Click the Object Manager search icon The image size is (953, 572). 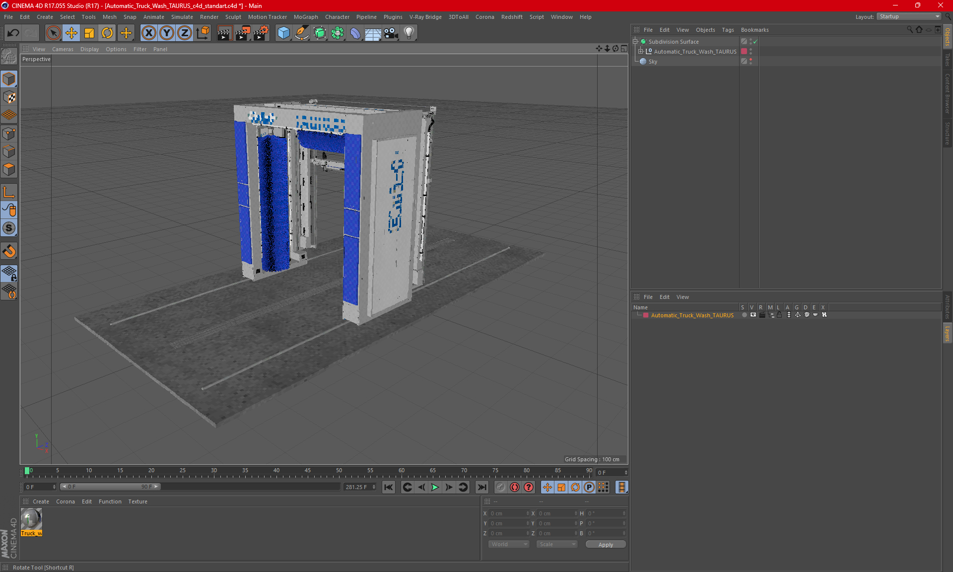909,30
